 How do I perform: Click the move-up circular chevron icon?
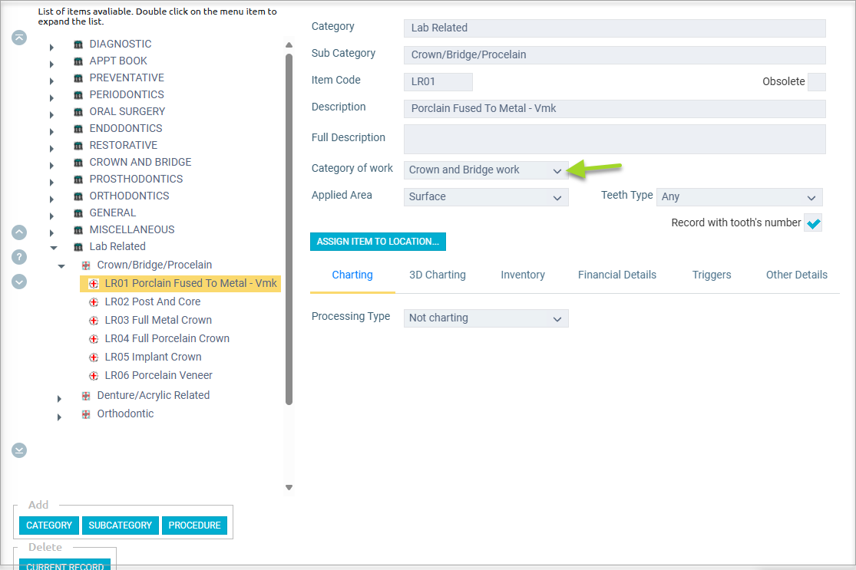coord(19,233)
